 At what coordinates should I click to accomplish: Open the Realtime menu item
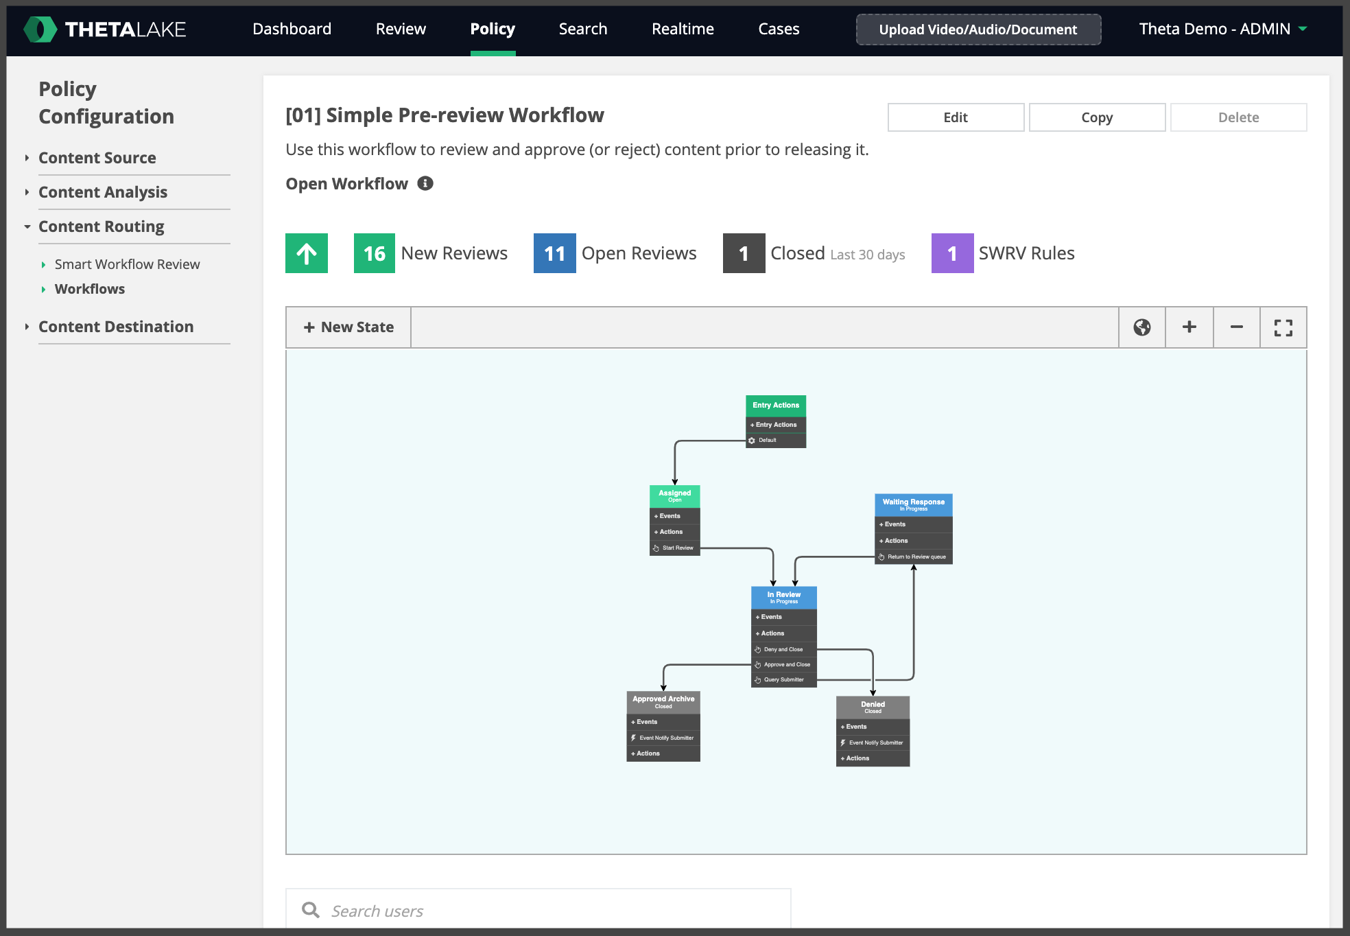click(683, 29)
